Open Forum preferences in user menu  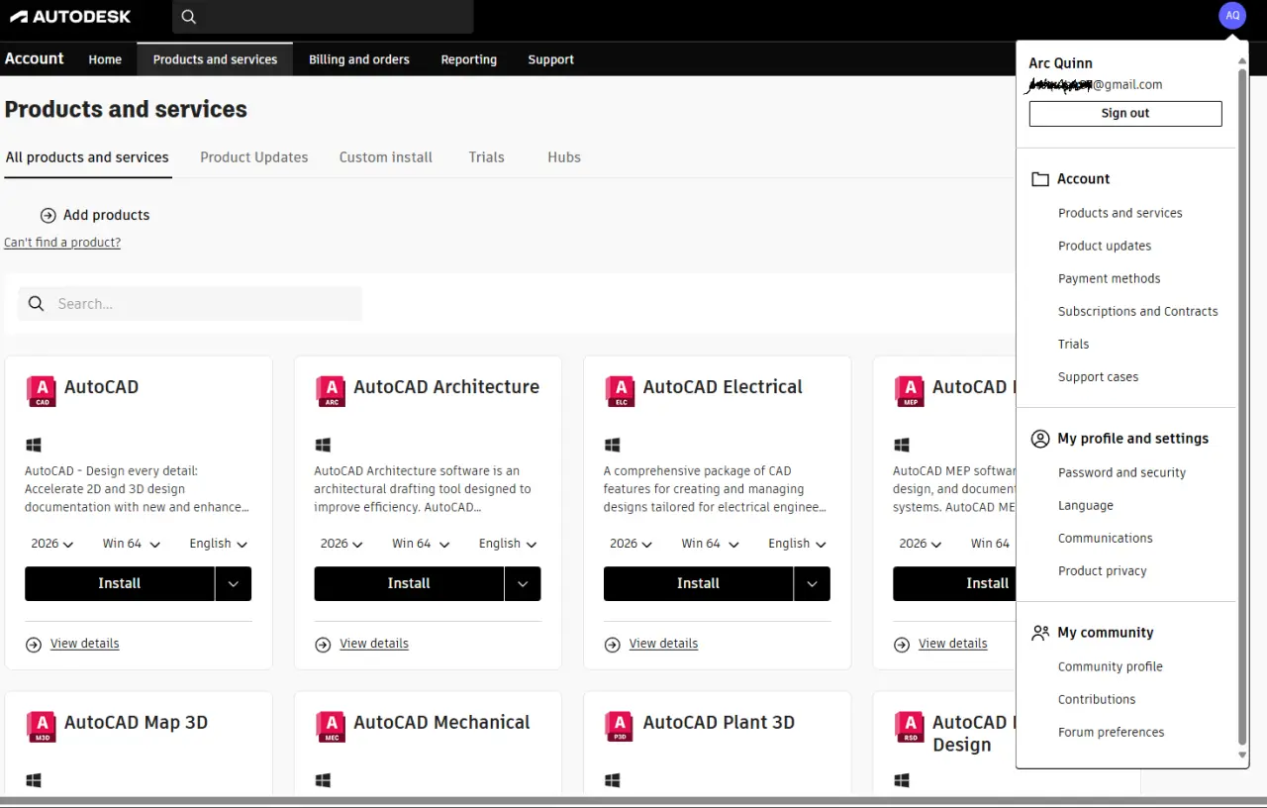click(1111, 733)
